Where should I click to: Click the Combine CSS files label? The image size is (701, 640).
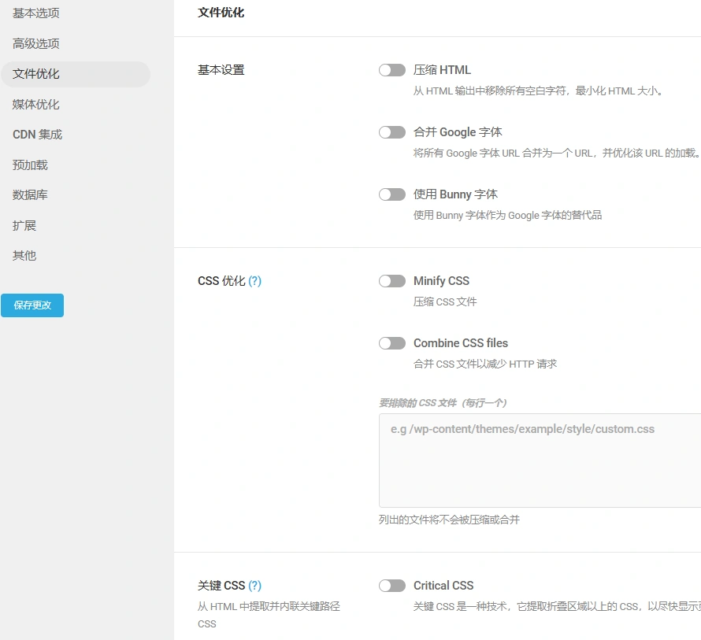tap(461, 342)
